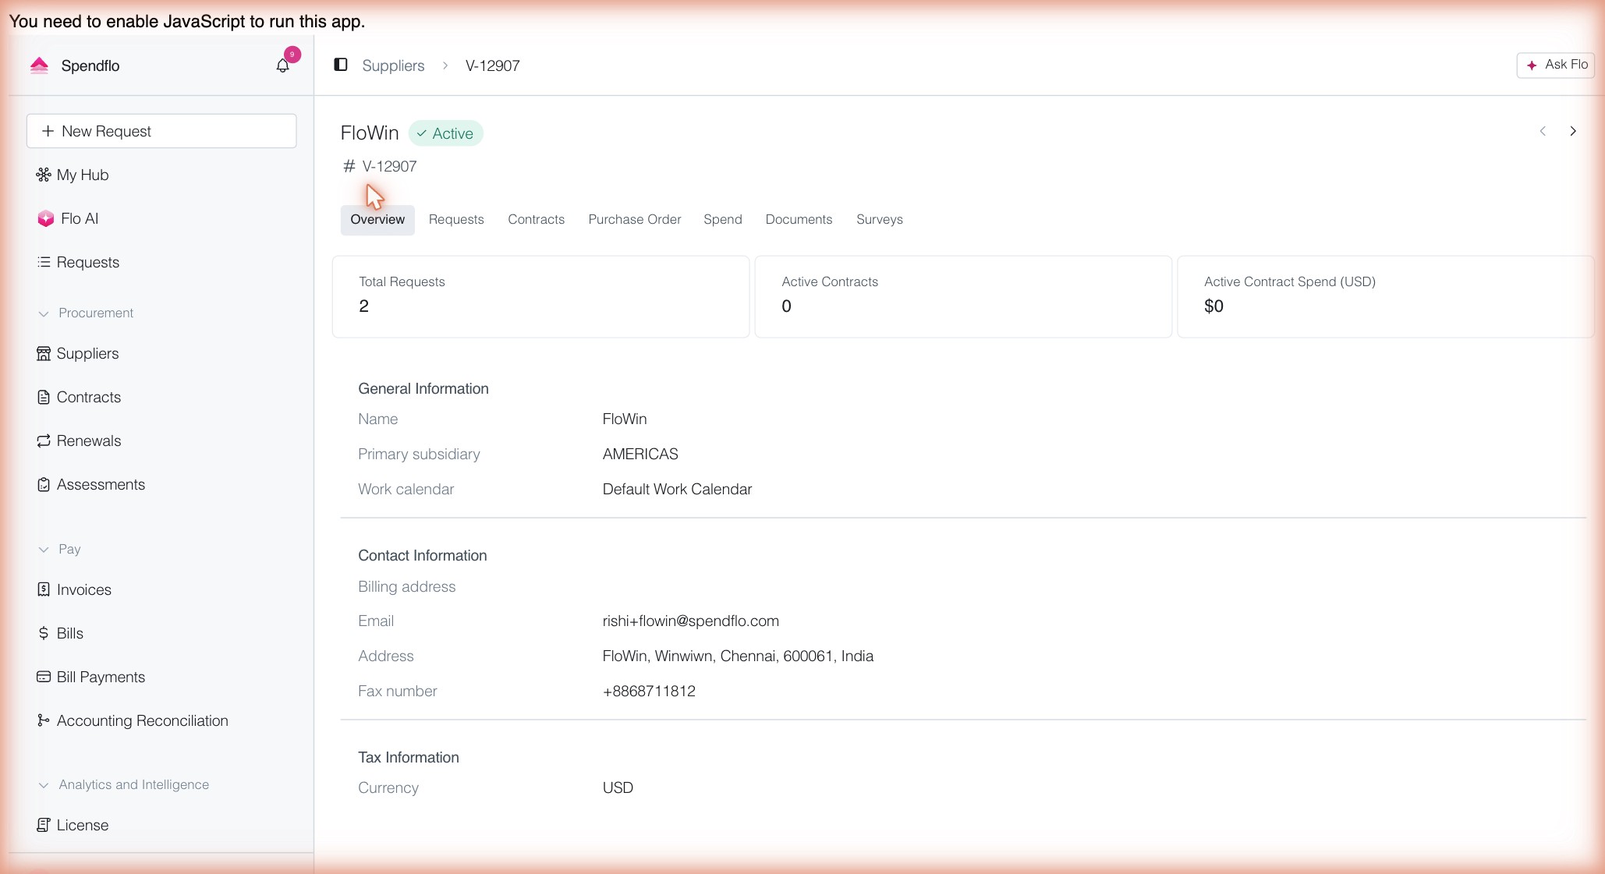Open the Contracts tab
Image resolution: width=1605 pixels, height=874 pixels.
(x=536, y=219)
